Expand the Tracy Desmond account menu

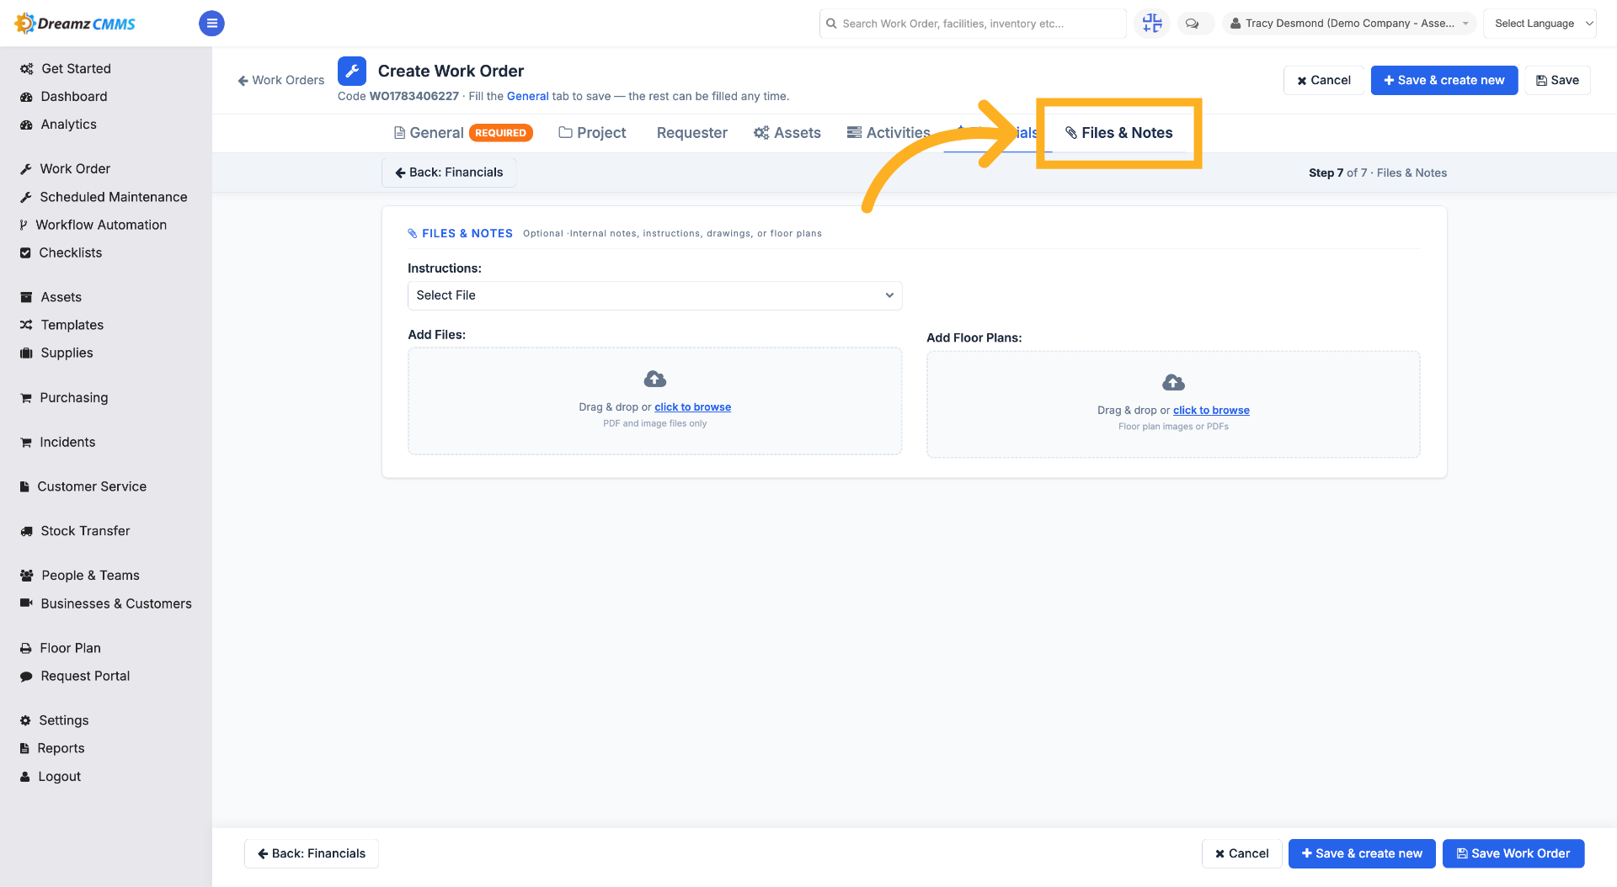1348,24
